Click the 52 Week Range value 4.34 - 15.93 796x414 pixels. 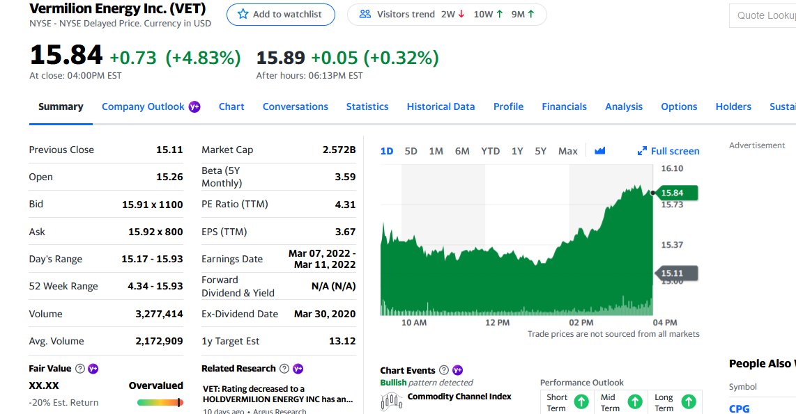tap(155, 286)
